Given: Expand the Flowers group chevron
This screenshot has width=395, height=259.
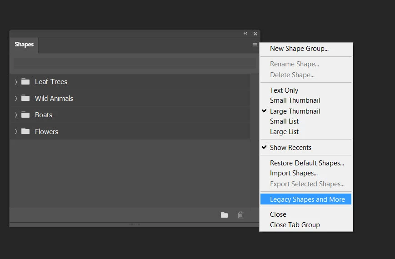Looking at the screenshot, I should pos(16,131).
